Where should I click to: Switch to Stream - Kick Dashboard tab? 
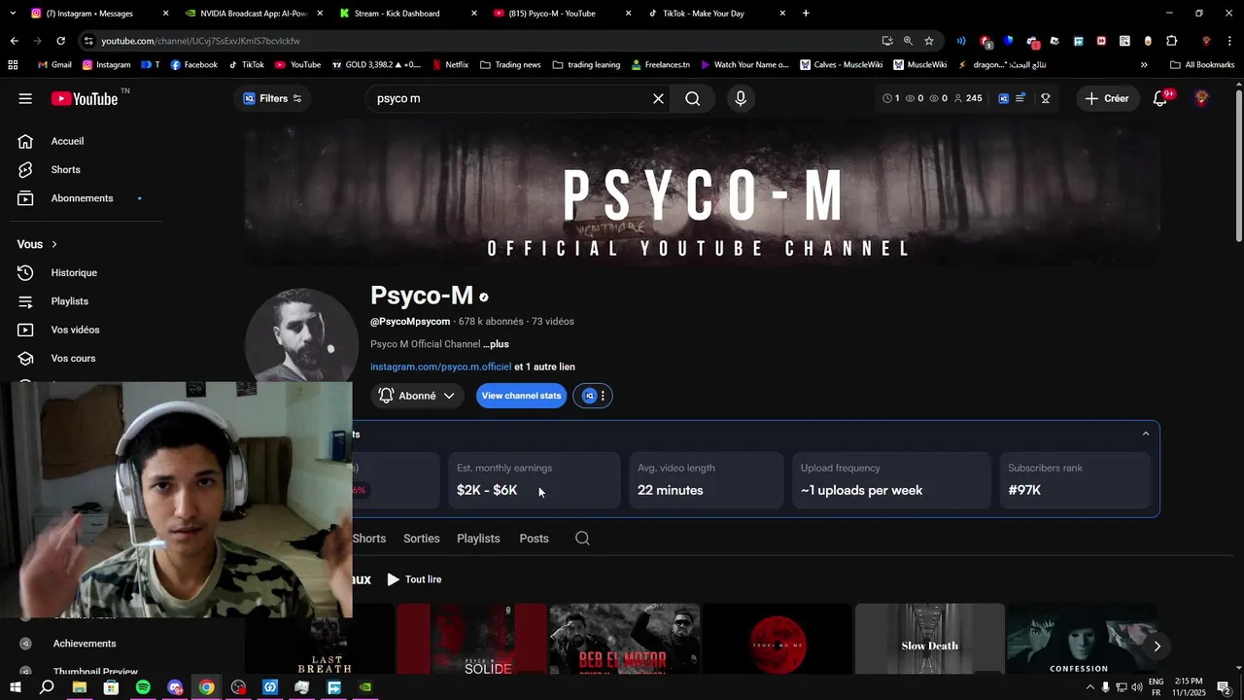tap(408, 14)
